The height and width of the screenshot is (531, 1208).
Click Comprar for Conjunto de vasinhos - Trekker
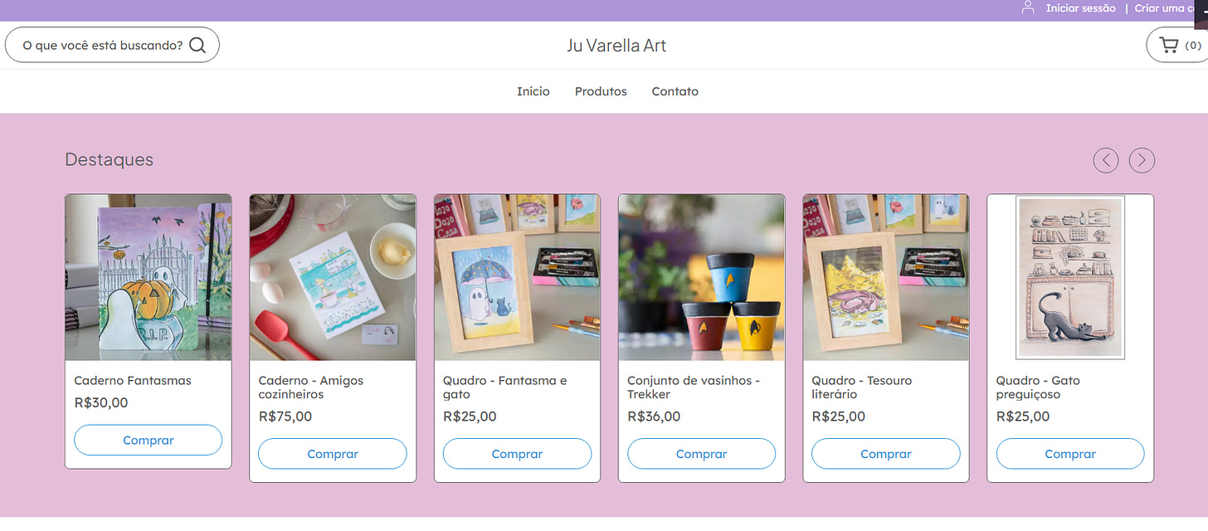tap(701, 454)
